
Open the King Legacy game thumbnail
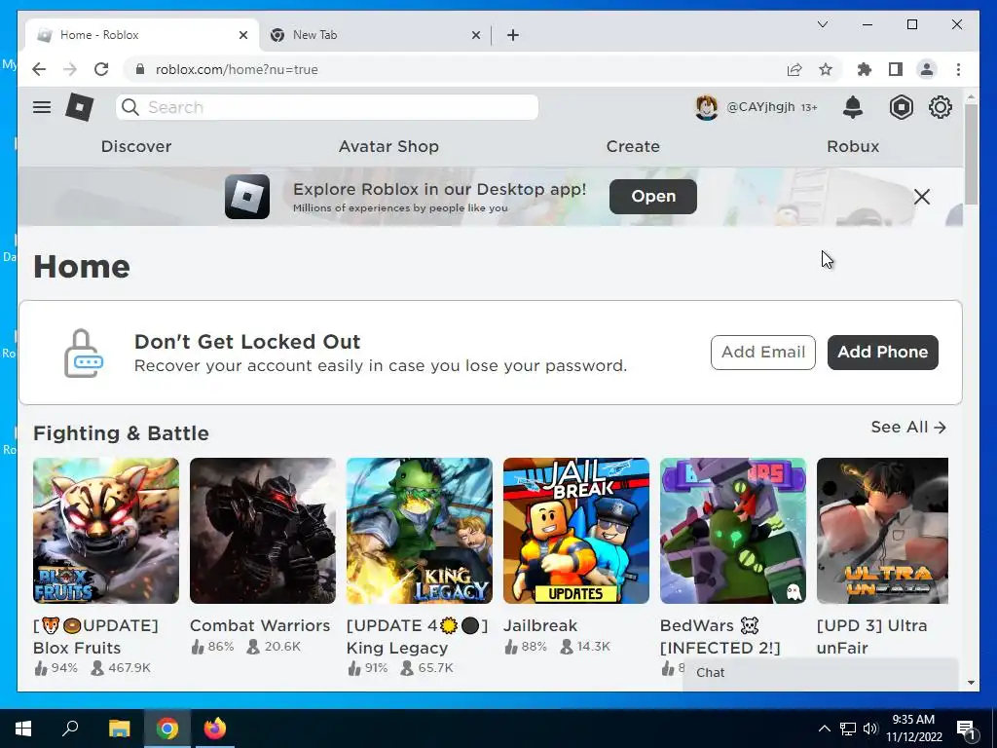[420, 531]
